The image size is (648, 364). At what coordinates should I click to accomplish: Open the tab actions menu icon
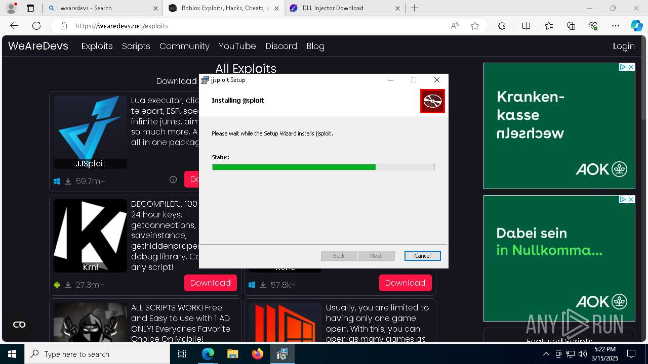pos(30,8)
